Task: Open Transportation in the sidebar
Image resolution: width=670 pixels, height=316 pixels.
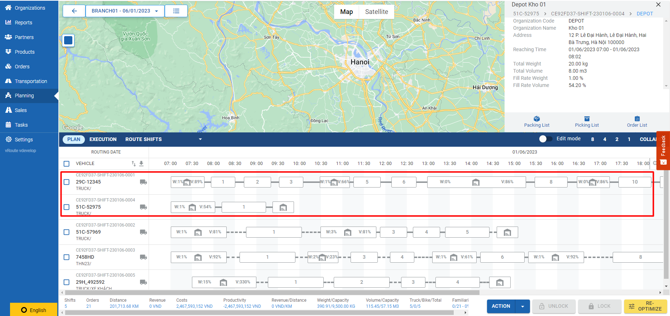Action: tap(31, 81)
